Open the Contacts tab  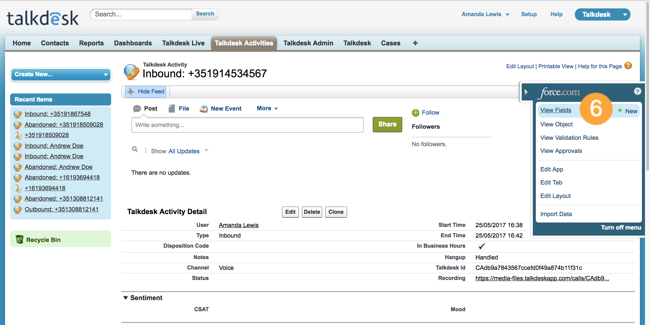(55, 43)
